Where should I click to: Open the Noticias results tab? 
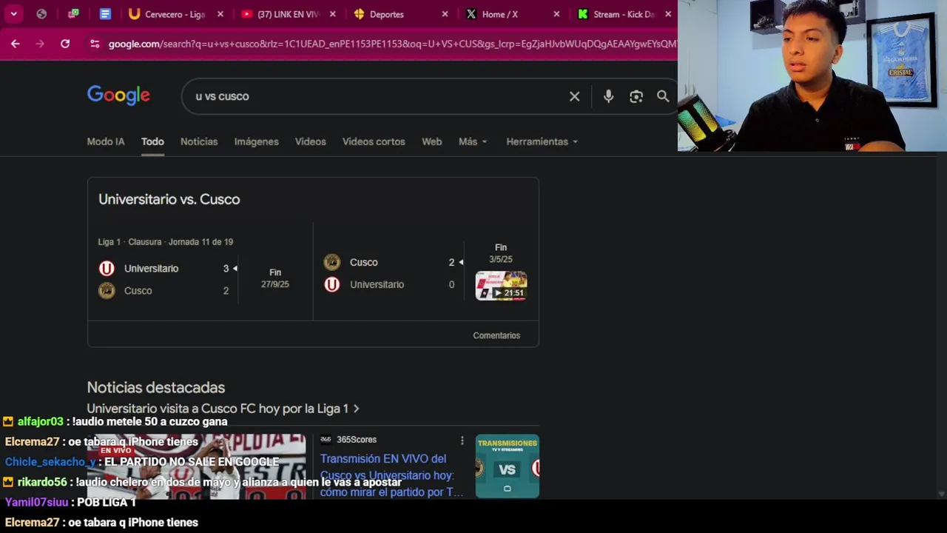pyautogui.click(x=199, y=141)
